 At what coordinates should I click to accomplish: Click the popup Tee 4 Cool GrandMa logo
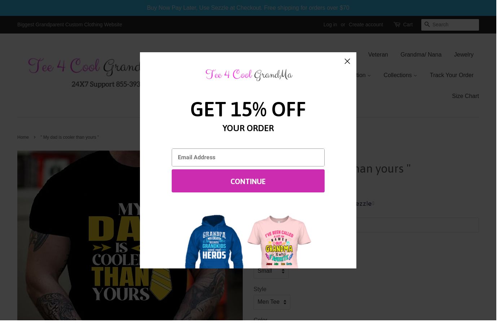pyautogui.click(x=249, y=75)
